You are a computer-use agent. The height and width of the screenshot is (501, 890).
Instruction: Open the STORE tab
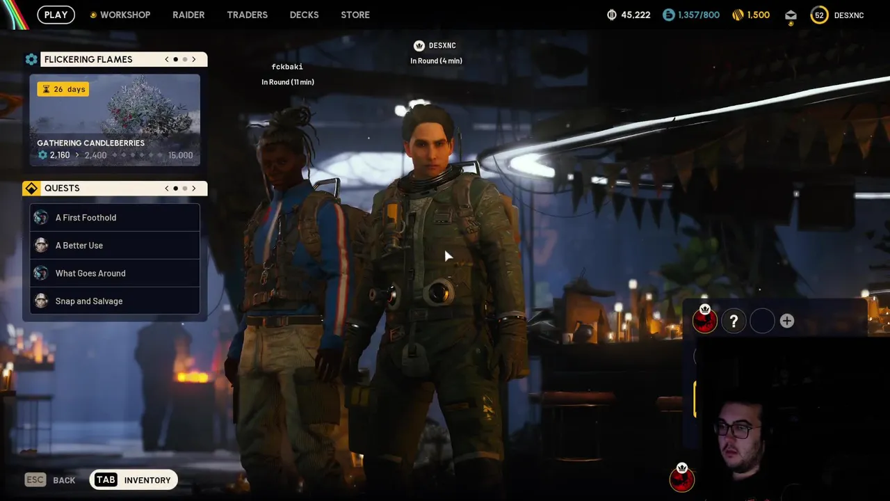point(355,15)
